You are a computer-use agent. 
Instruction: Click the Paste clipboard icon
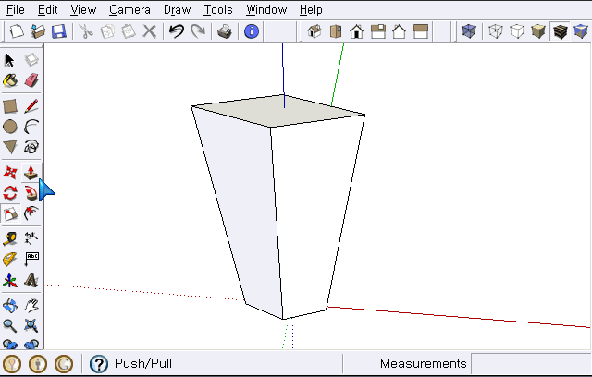pos(129,31)
